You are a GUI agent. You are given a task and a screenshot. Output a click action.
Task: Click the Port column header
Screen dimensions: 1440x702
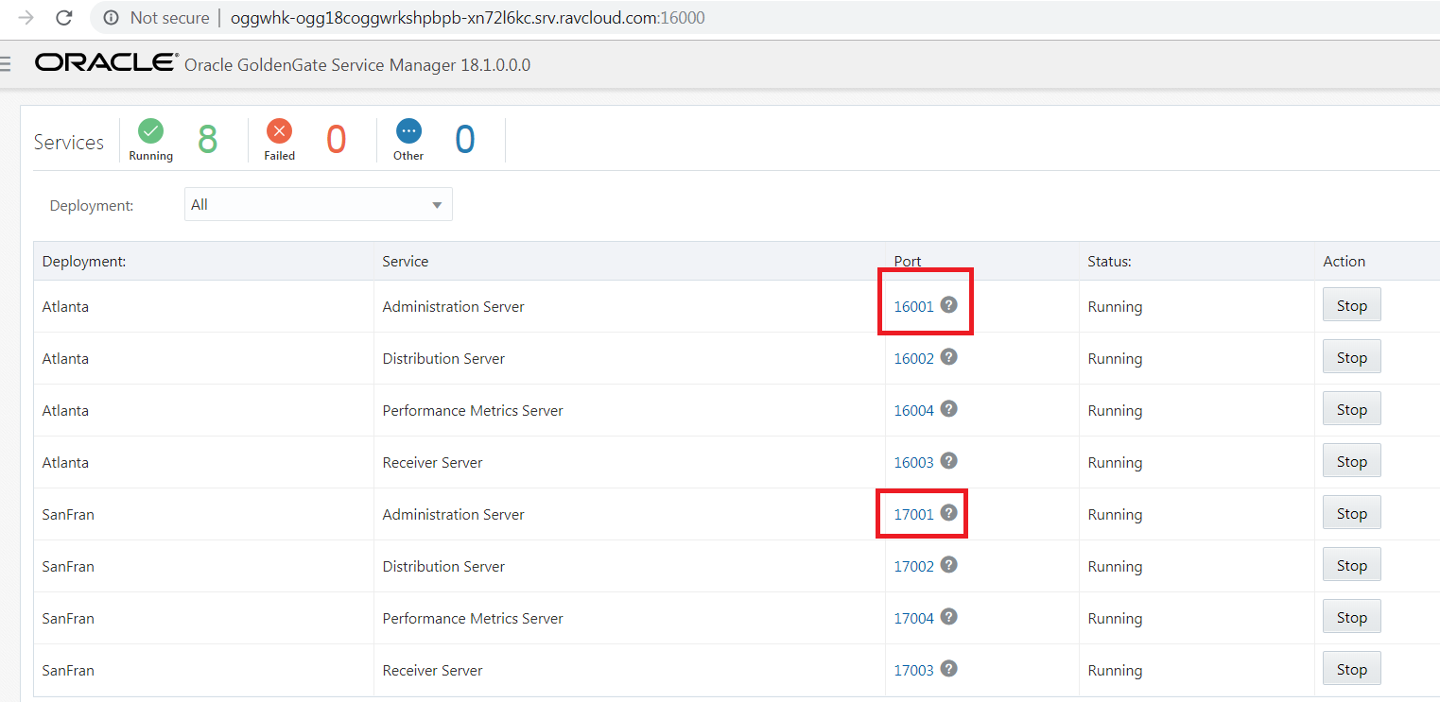point(908,262)
